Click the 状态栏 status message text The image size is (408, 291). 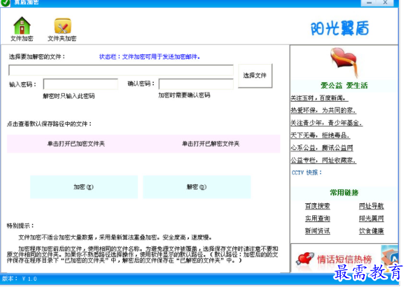pos(150,57)
